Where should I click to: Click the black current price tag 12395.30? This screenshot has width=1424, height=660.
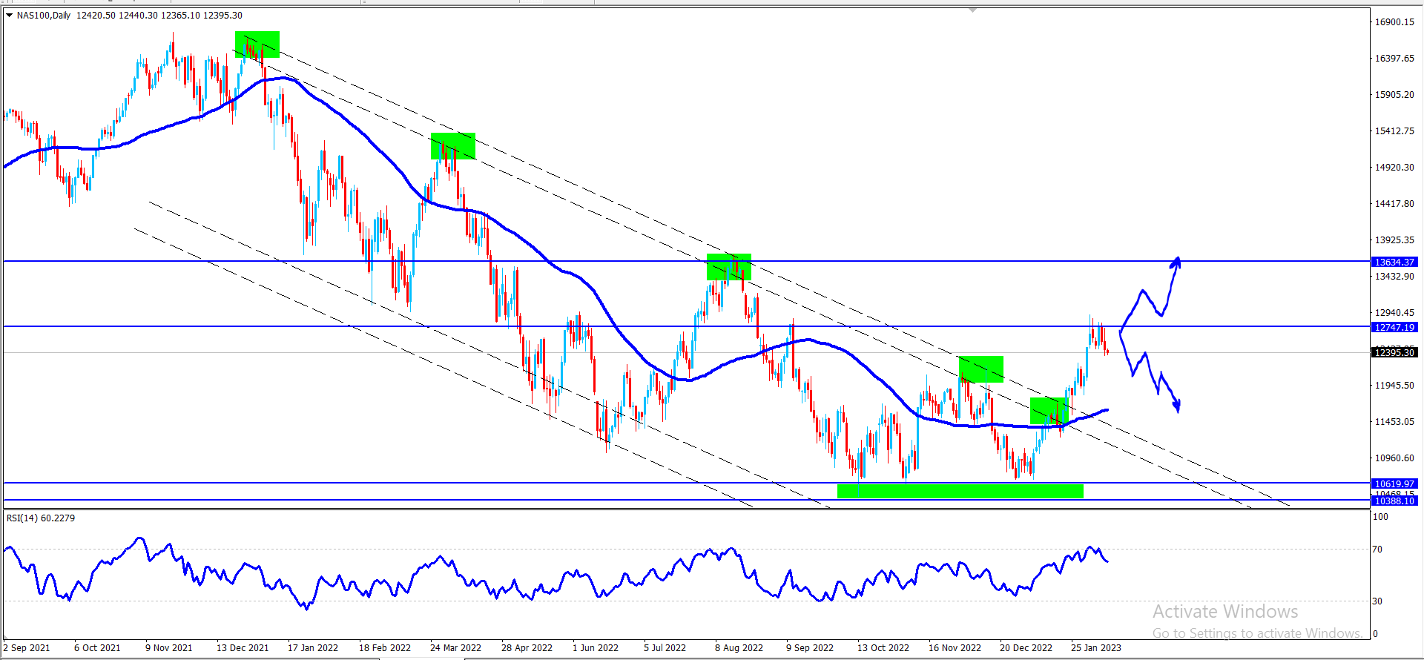click(1394, 352)
